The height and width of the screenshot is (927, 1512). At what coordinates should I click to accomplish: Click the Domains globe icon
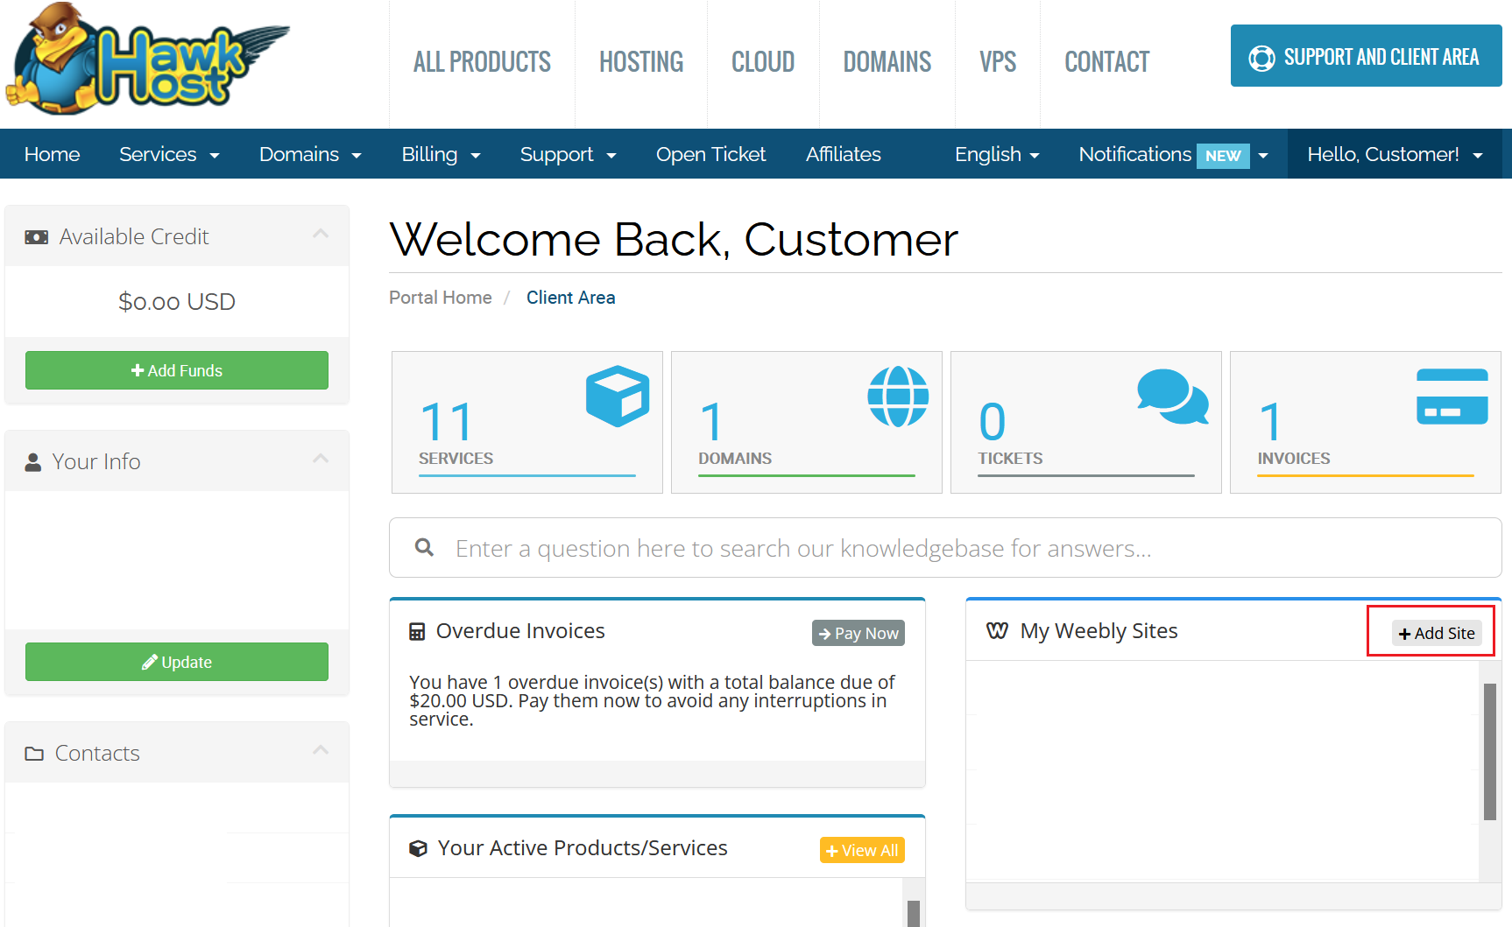898,396
